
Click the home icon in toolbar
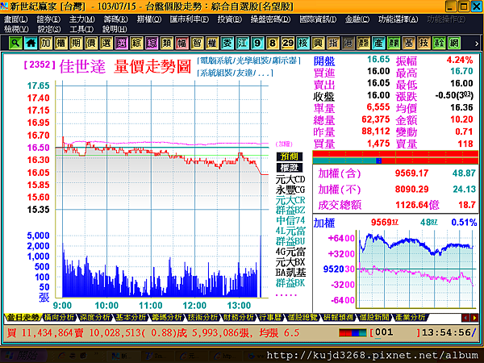[31, 43]
